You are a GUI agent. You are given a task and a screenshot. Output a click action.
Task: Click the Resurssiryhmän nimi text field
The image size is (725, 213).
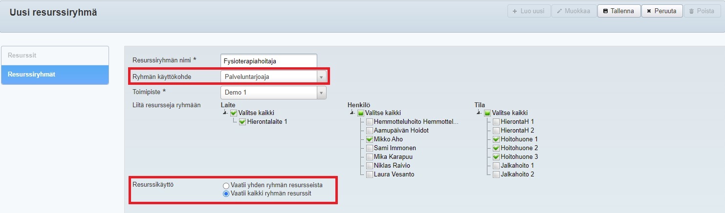pos(268,61)
